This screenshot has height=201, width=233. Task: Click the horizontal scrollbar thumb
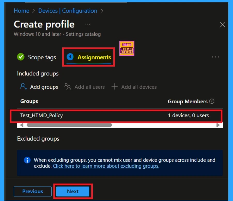pos(69,125)
